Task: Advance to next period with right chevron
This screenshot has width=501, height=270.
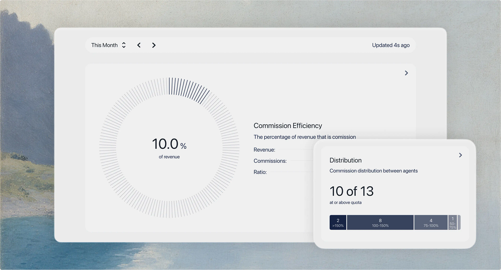Action: tap(154, 45)
